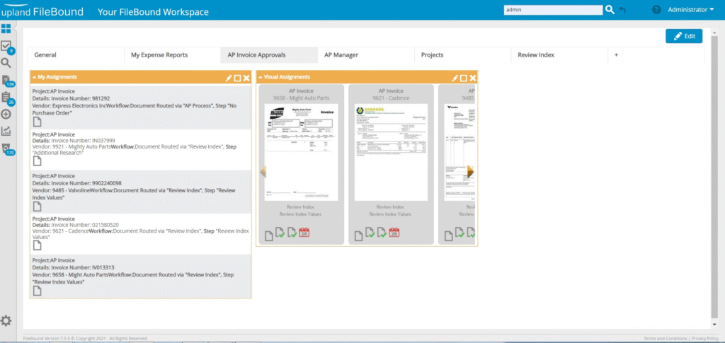Open the assignments checkmark icon with badge 9

point(6,46)
